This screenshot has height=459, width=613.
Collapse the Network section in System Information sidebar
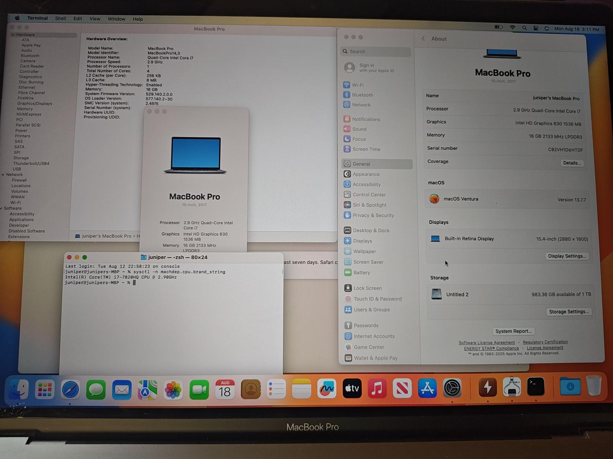[x=3, y=175]
